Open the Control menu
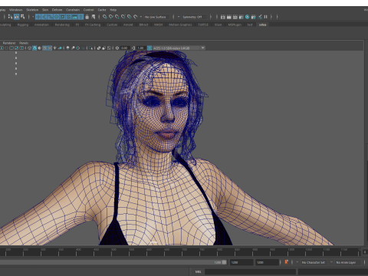 point(88,10)
